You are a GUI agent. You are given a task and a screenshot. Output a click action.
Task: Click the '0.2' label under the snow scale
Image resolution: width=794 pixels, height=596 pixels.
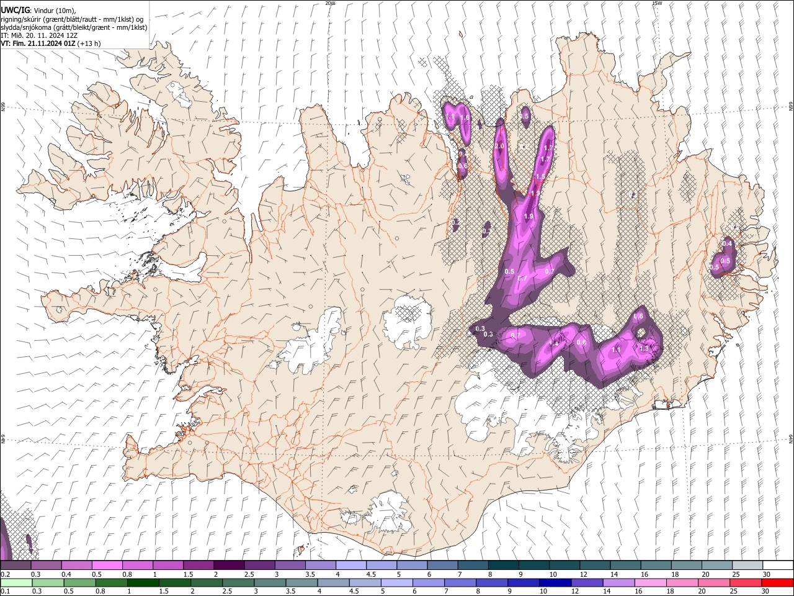6,574
